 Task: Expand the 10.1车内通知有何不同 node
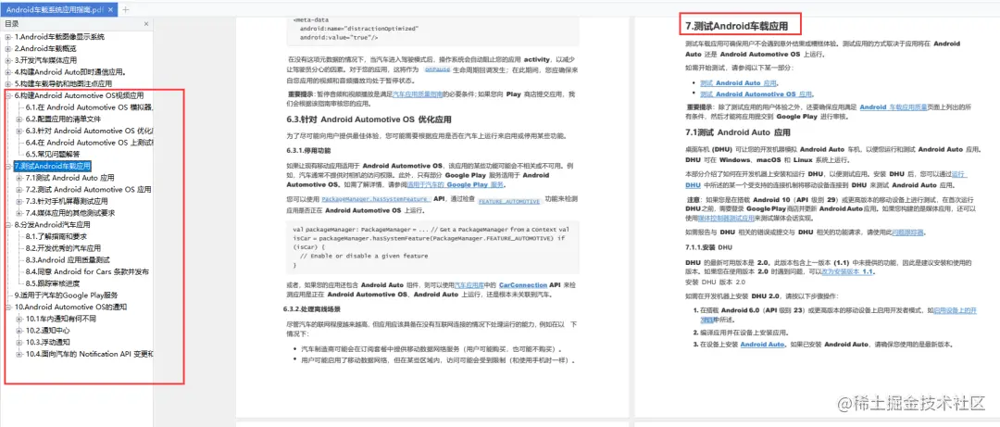tap(19, 319)
